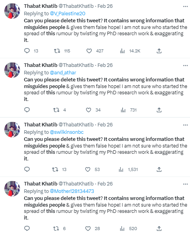Screen dimensions: 190x234
Task: Share the reply to @Motherl28134473
Action: click(x=159, y=229)
